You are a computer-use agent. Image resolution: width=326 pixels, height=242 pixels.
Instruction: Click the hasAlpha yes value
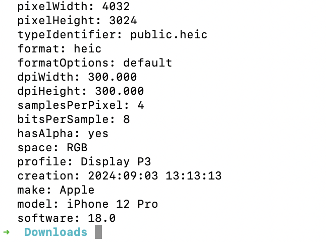coord(98,134)
